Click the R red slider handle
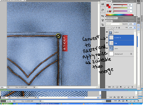This screenshot has height=107, width=143. [122, 5]
